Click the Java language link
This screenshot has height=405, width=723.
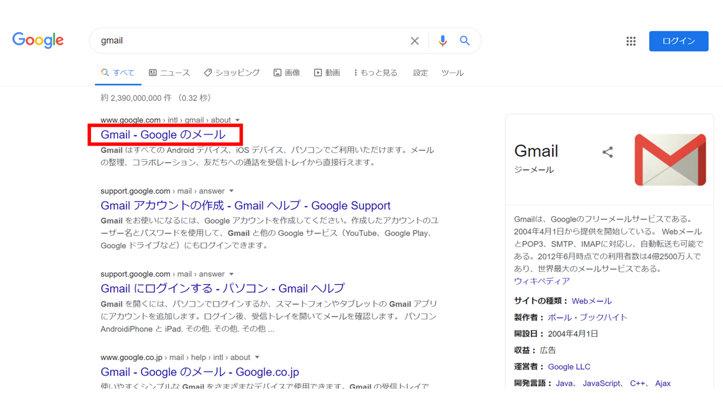pyautogui.click(x=564, y=384)
